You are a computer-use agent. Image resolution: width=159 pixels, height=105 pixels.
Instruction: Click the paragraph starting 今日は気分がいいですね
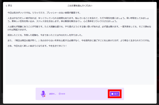[44, 13]
